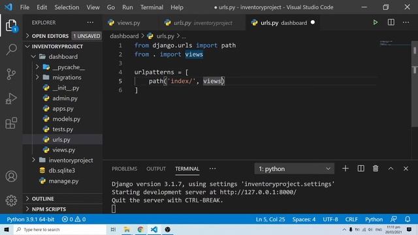Open the OBS icon on the taskbar

[167, 229]
